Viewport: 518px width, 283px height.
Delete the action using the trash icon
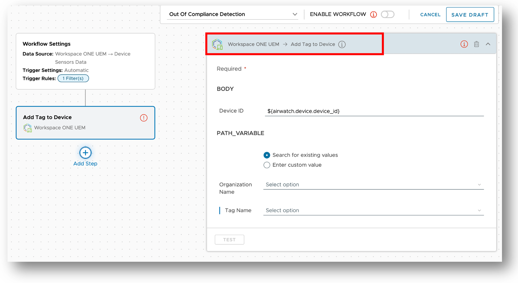[476, 44]
